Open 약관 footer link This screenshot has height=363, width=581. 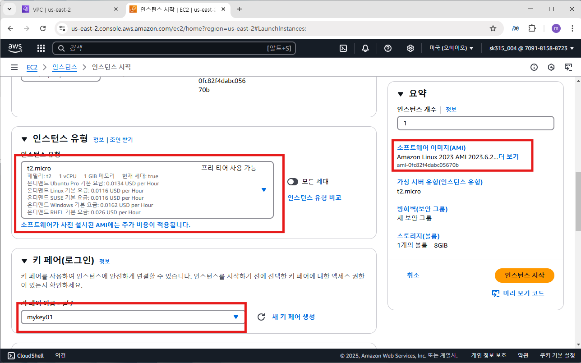pos(523,356)
